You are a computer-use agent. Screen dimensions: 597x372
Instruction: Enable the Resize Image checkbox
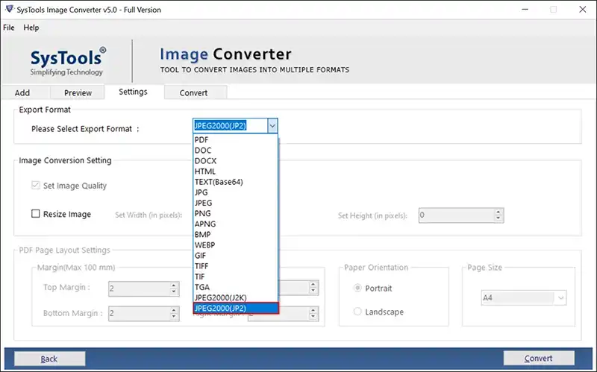click(35, 214)
